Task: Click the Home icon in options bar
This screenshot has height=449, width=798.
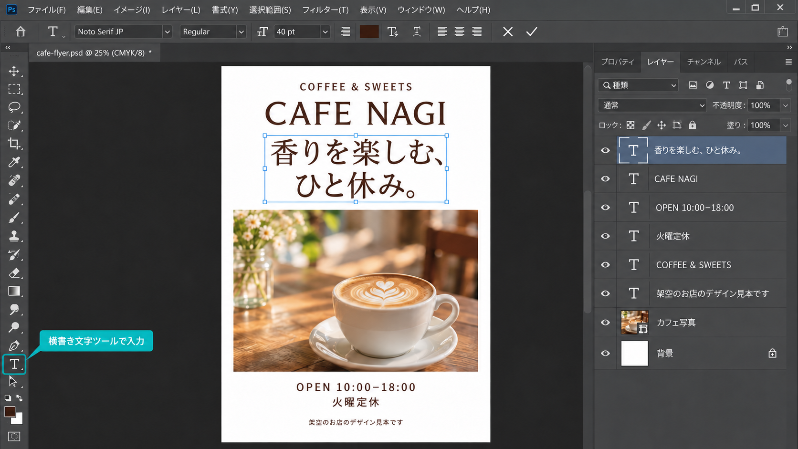Action: tap(21, 31)
